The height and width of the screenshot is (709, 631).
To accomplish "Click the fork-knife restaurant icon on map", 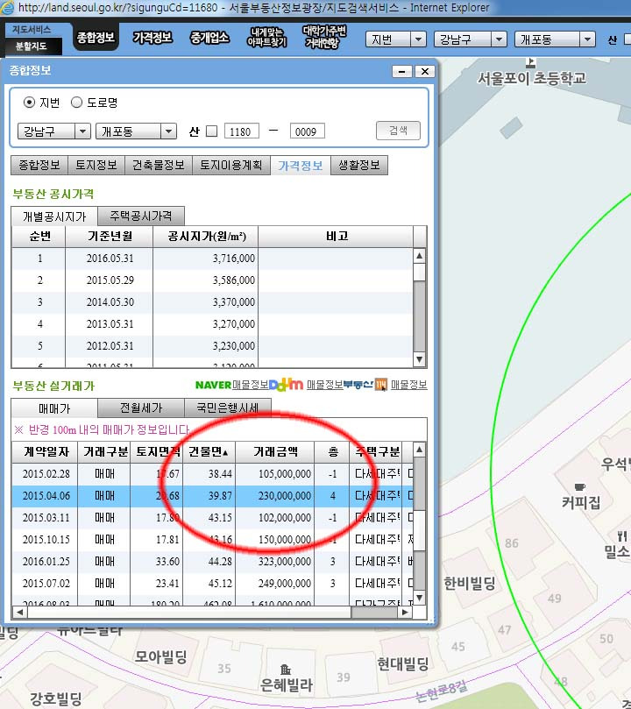I will point(622,536).
